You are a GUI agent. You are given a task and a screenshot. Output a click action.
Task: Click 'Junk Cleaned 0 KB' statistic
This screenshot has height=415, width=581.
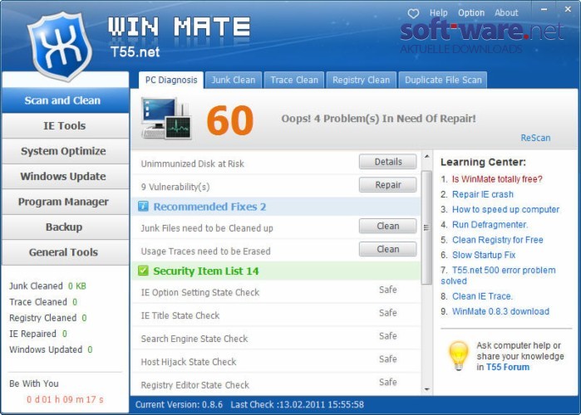[x=47, y=286]
